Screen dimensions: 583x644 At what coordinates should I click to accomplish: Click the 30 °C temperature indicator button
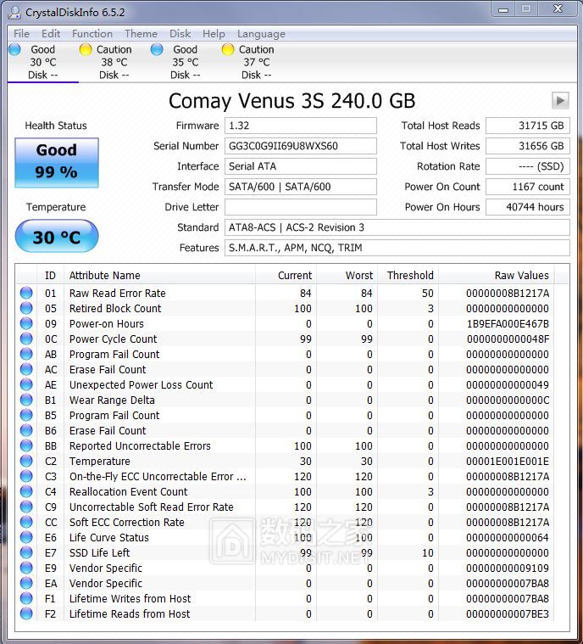[57, 236]
